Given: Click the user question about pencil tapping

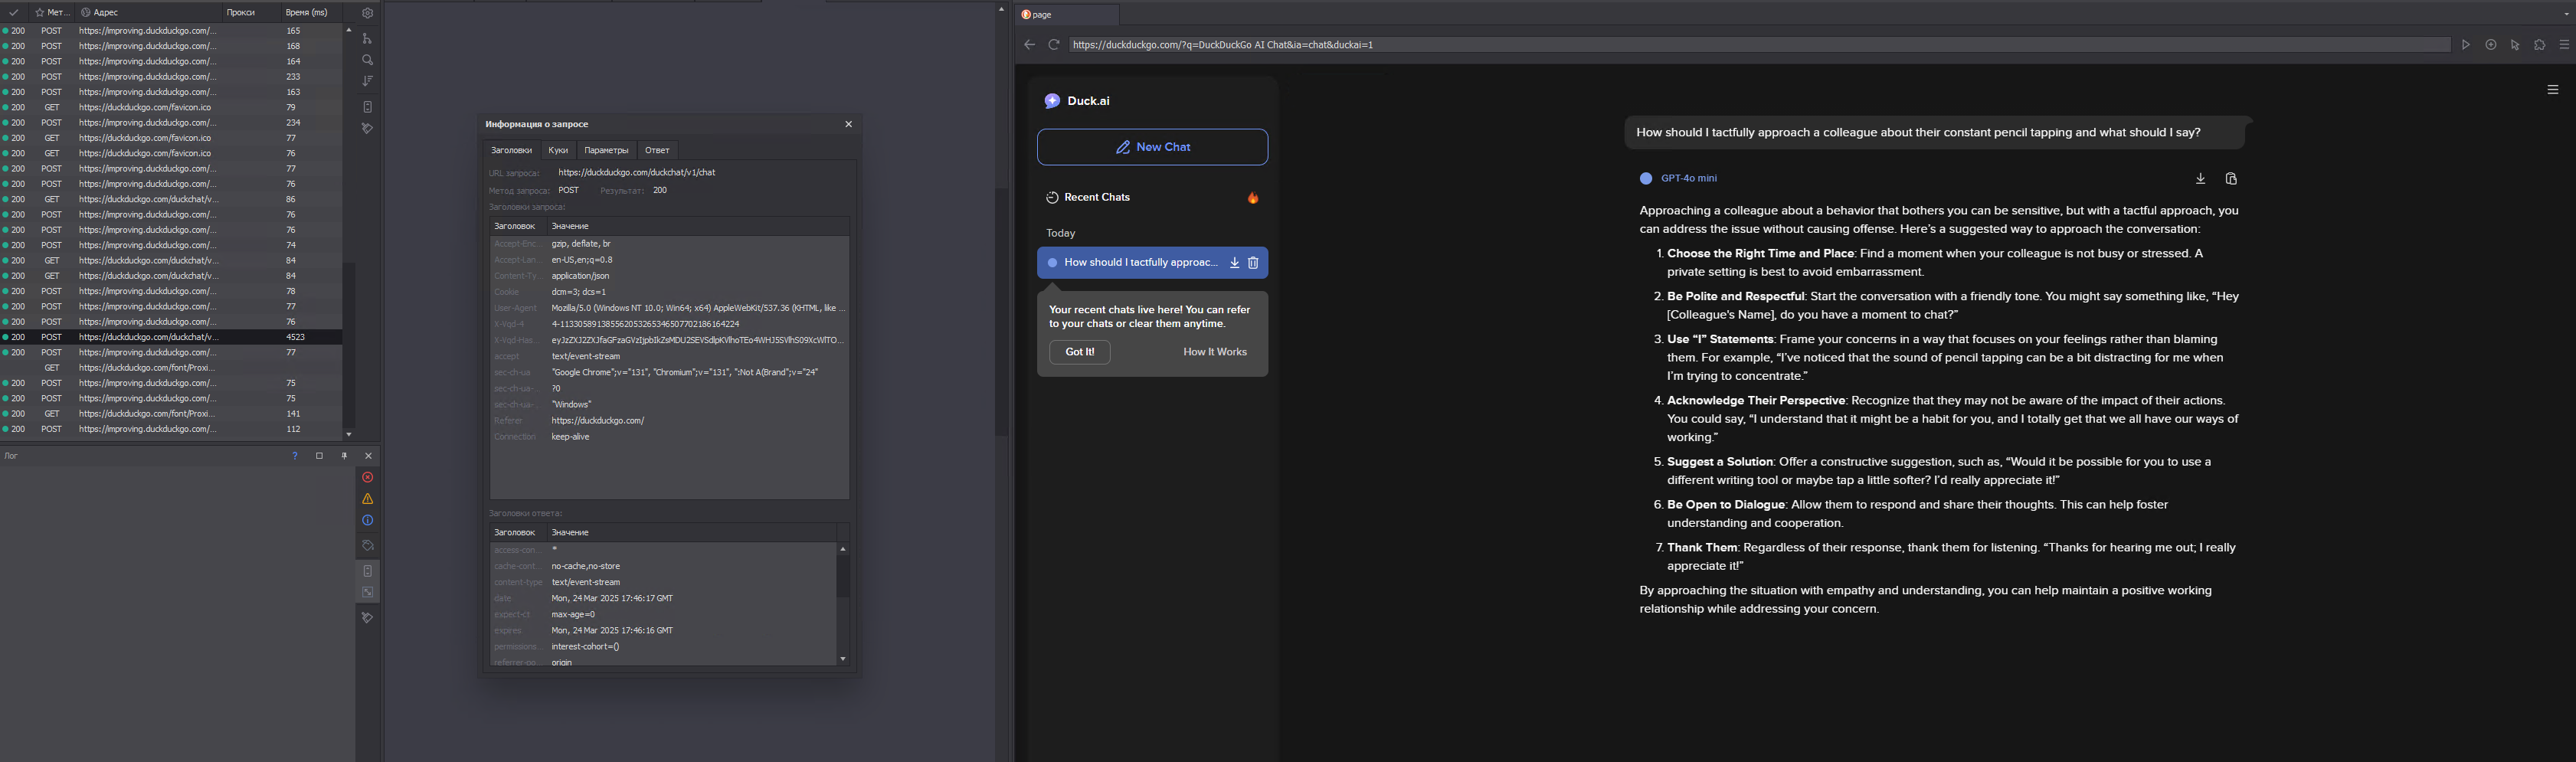Looking at the screenshot, I should [x=1918, y=133].
